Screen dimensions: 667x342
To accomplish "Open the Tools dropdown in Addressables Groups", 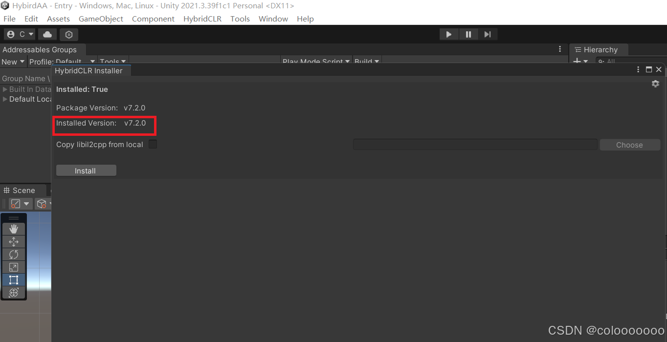I will click(x=113, y=62).
